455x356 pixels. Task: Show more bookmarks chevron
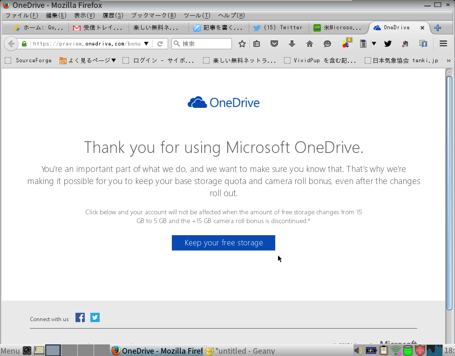448,60
